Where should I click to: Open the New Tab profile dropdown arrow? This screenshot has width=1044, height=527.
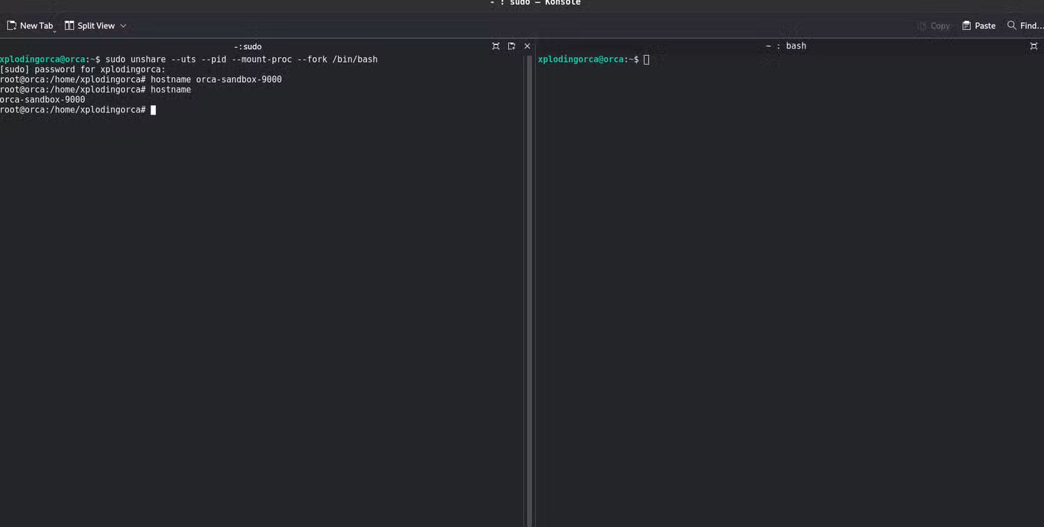pos(55,31)
